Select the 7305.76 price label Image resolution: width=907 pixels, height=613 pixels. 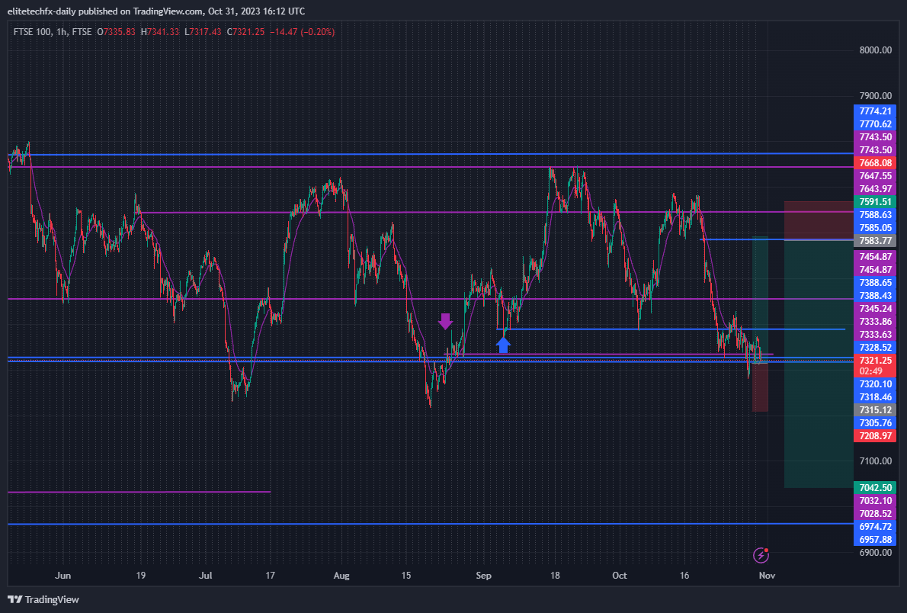pos(875,422)
